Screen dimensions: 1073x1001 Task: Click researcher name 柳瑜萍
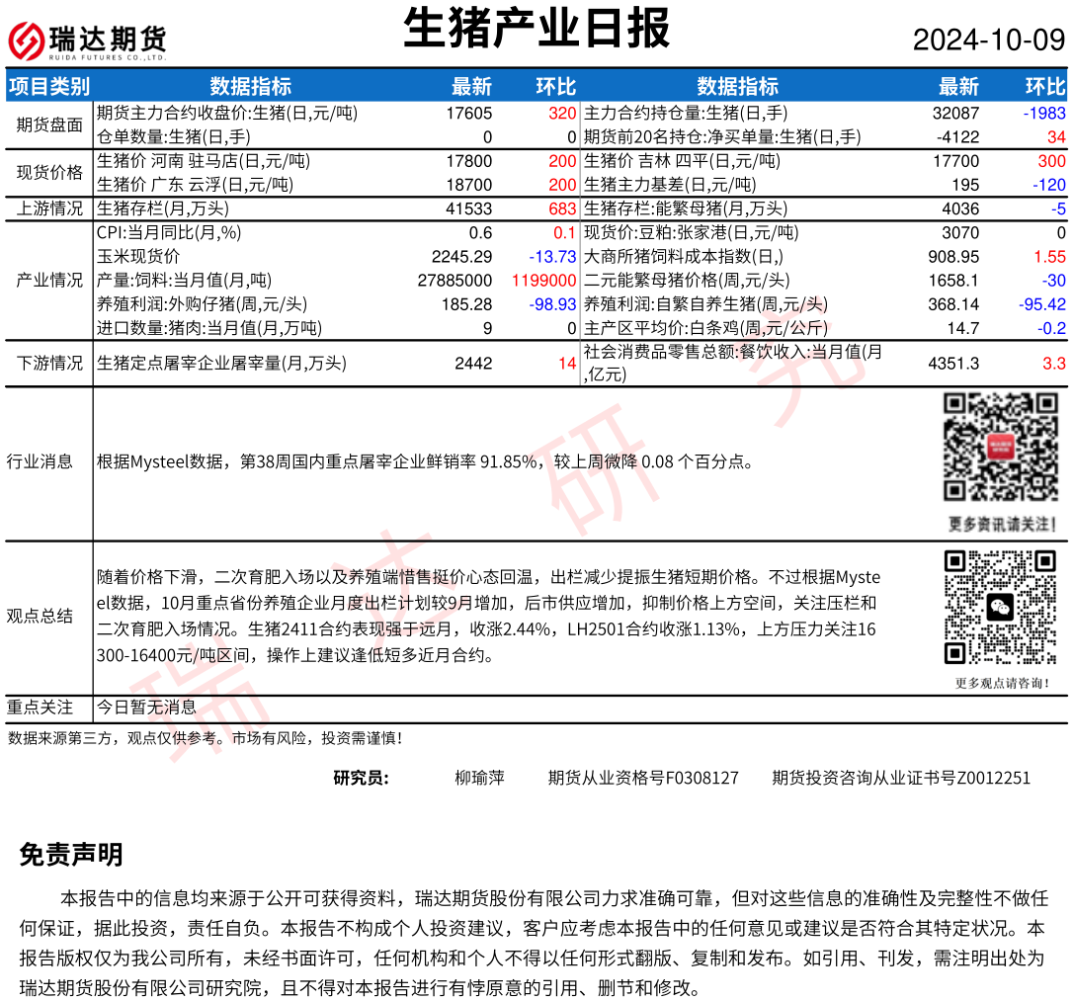click(x=479, y=778)
